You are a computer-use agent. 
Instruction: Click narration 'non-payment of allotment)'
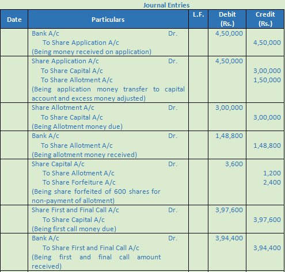pyautogui.click(x=73, y=201)
